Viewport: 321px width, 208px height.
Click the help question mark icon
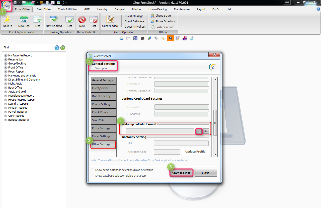coord(318,9)
